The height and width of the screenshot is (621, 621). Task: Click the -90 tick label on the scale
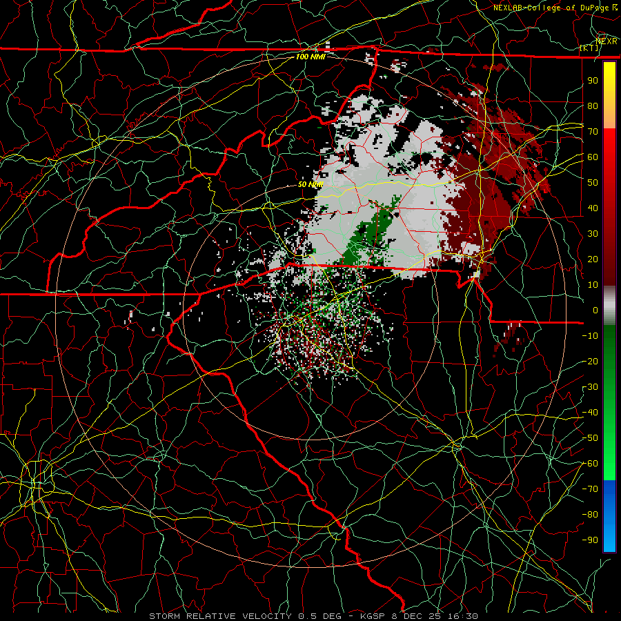(x=590, y=540)
